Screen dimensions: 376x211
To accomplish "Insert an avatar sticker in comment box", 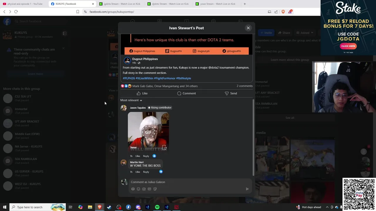I will pyautogui.click(x=133, y=189).
